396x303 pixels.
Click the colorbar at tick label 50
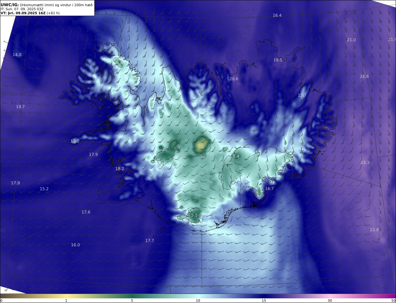pyautogui.click(x=394, y=301)
